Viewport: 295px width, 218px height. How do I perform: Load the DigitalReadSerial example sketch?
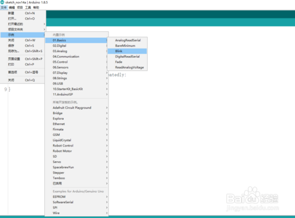[127, 57]
